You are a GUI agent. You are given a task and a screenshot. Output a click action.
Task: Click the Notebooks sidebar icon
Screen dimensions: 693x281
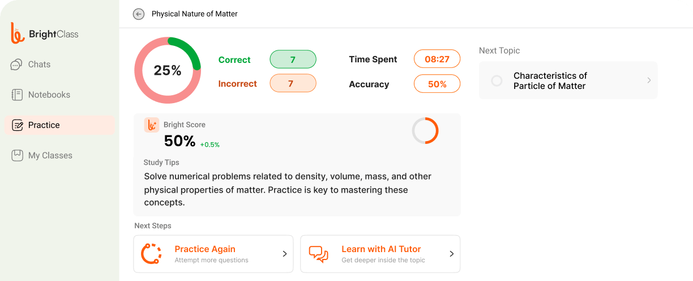tap(17, 95)
